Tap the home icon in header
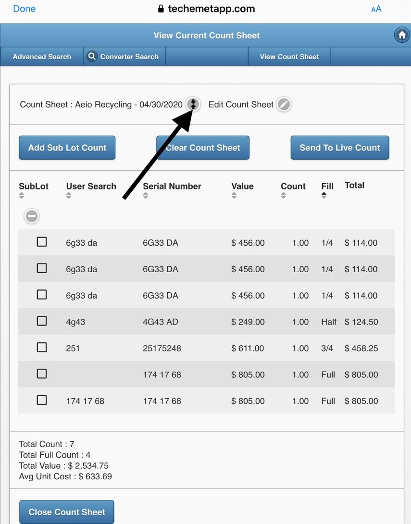Viewport: 411px width, 524px height. click(x=401, y=35)
